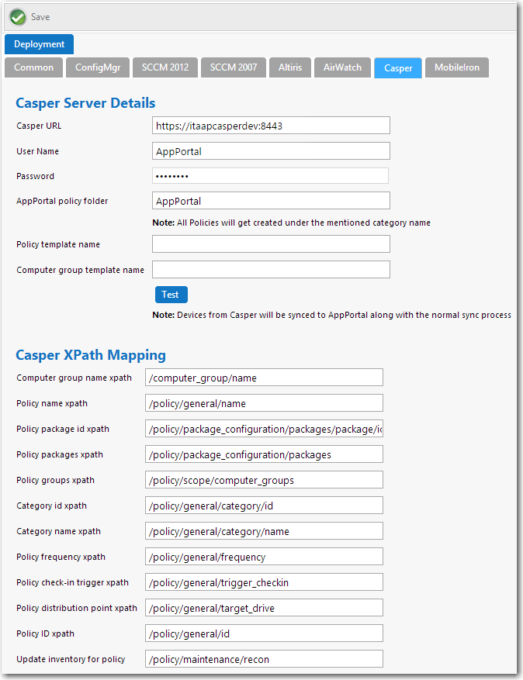This screenshot has height=680, width=523.
Task: Click the Policy template name field
Action: (272, 244)
